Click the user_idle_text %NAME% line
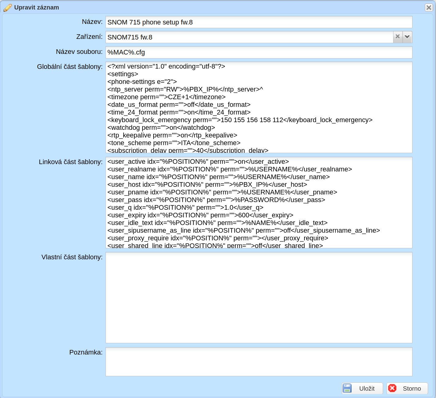 coord(218,223)
